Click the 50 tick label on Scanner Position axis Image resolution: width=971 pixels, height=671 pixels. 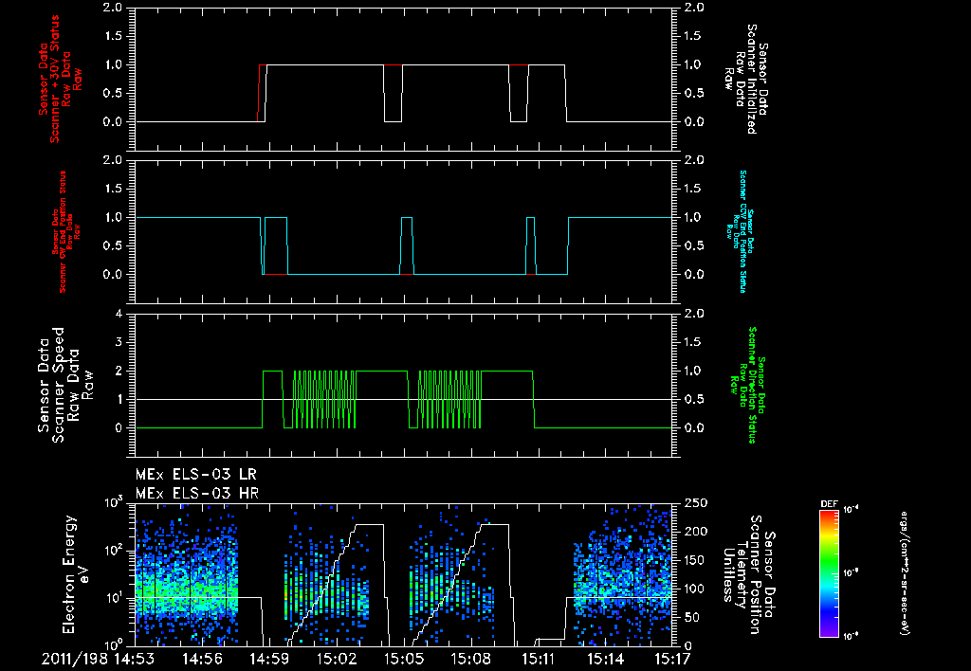tap(689, 617)
